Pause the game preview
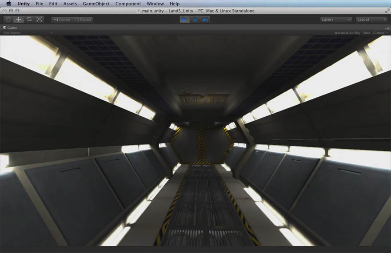 195,20
